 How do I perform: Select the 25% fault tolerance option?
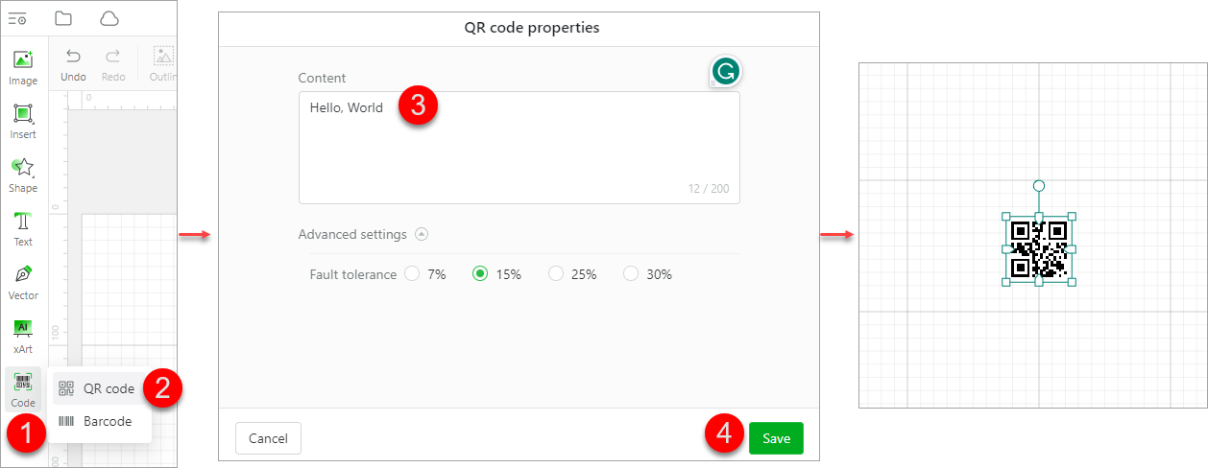[x=556, y=274]
